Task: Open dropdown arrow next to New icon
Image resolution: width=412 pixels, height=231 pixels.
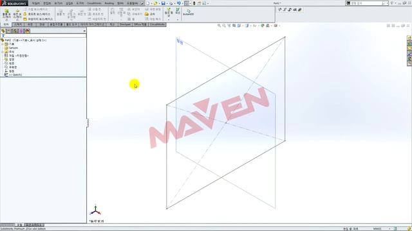Action: click(x=152, y=3)
